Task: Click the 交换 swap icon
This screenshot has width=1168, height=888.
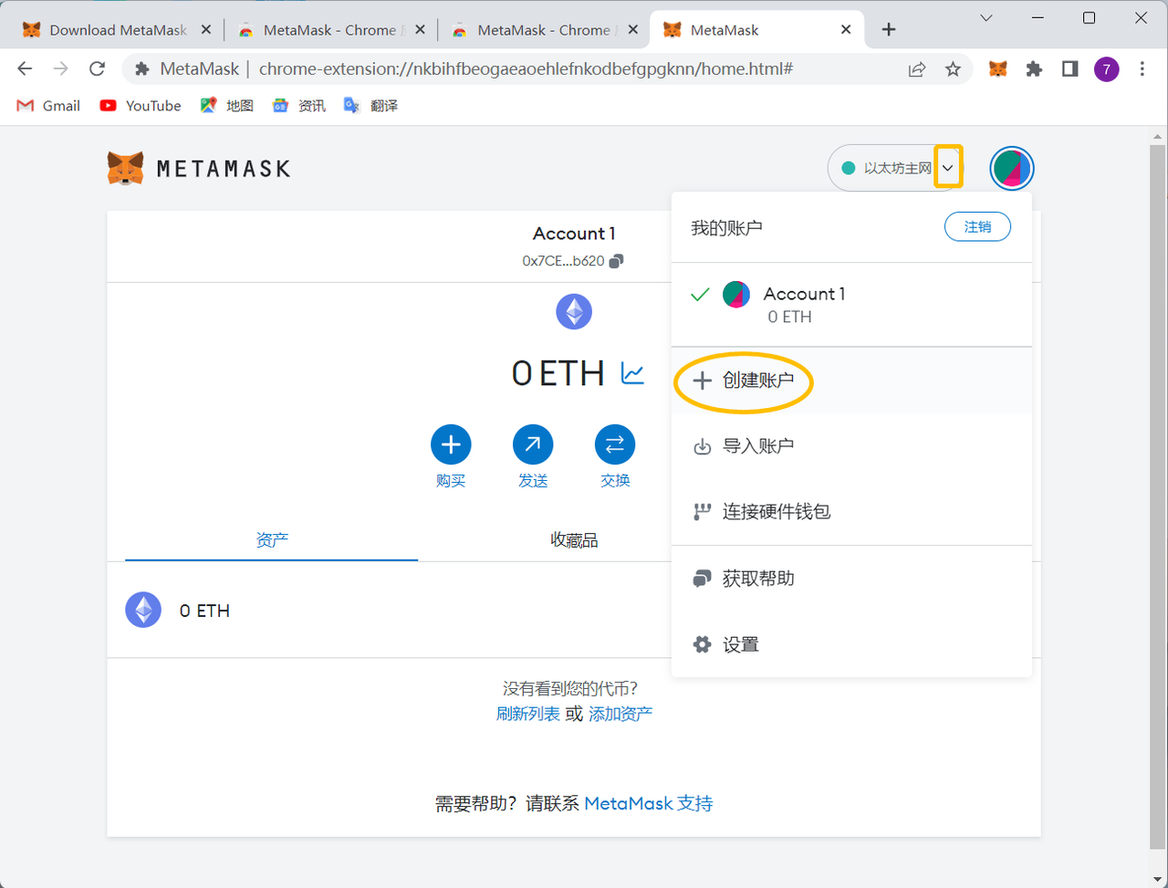Action: (x=615, y=444)
